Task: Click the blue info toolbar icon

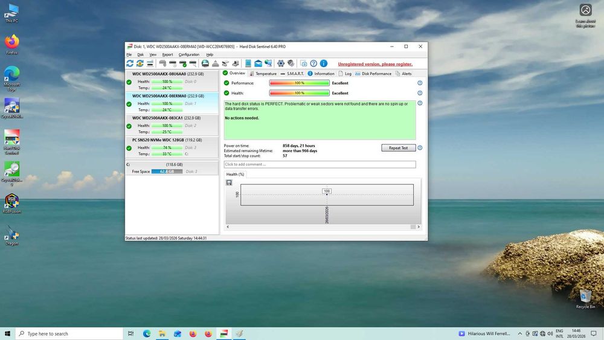Action: click(x=324, y=63)
